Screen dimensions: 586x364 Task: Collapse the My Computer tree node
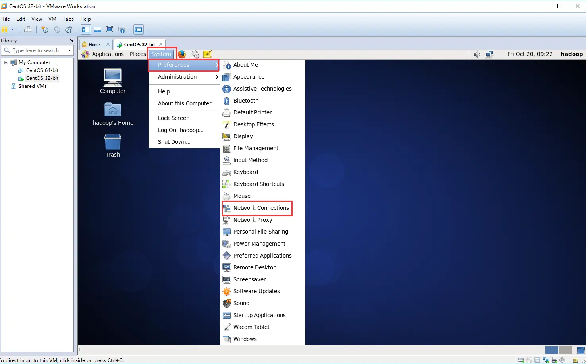point(6,62)
